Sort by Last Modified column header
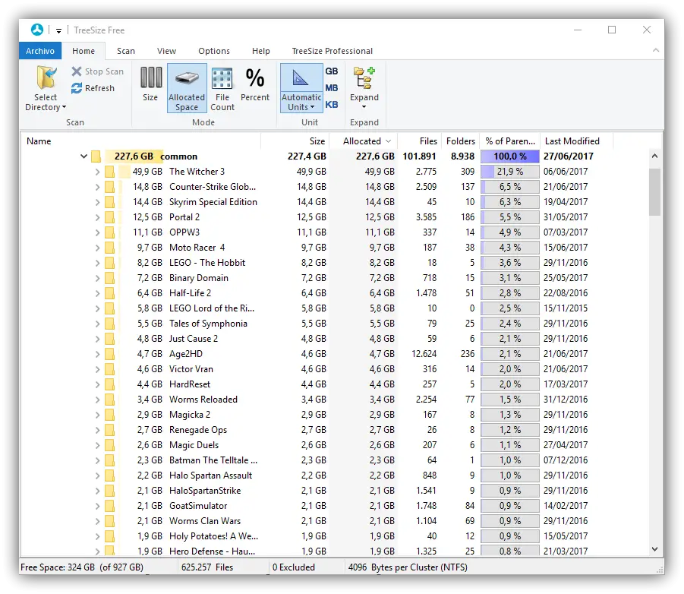Screen dimensions: 684x594 tap(576, 141)
